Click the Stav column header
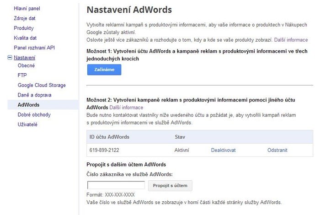320x215 pixels. click(x=180, y=137)
